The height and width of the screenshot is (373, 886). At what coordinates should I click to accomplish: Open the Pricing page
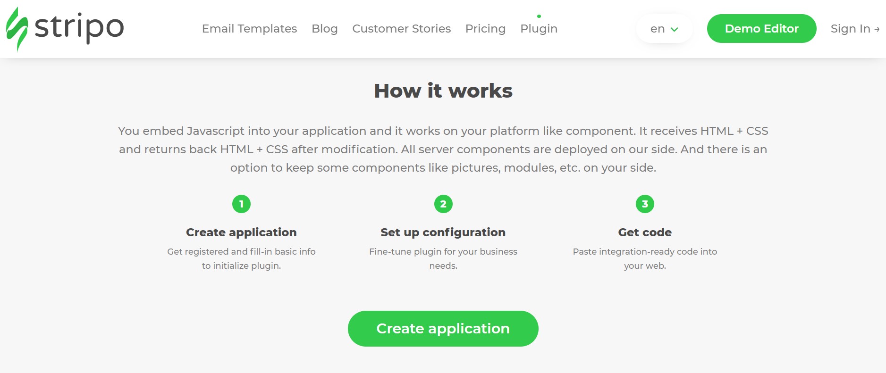pyautogui.click(x=485, y=29)
